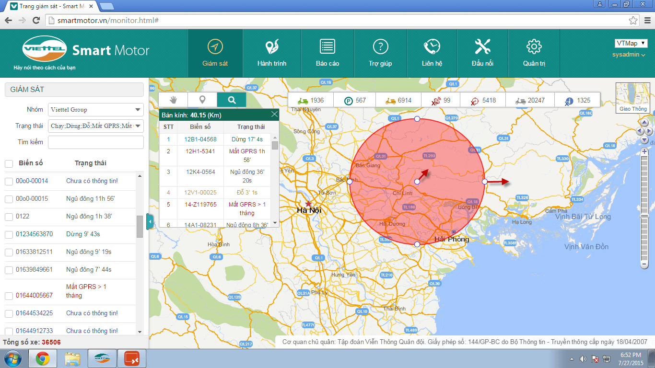
Task: Collapse the left sidebar with arrow handle
Action: click(150, 222)
